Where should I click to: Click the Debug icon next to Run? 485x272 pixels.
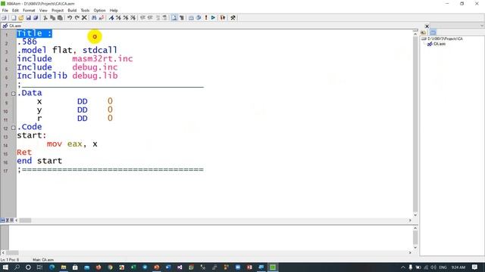tap(223, 18)
